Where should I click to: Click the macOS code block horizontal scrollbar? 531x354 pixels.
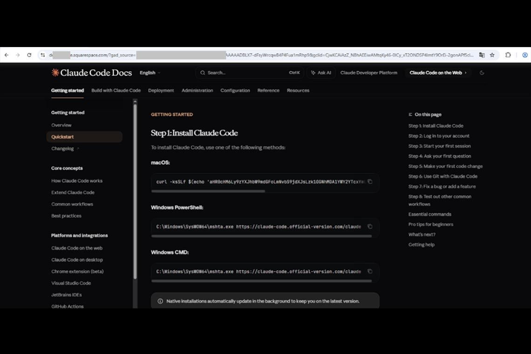208,191
